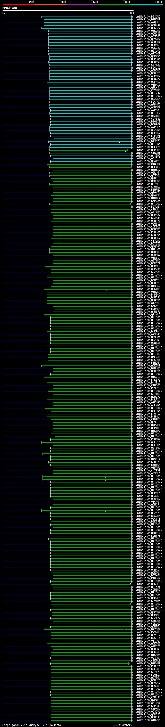165x727 pixels.
Task: Click on UniRef100_A9RNS6
Action: click(x=148, y=45)
